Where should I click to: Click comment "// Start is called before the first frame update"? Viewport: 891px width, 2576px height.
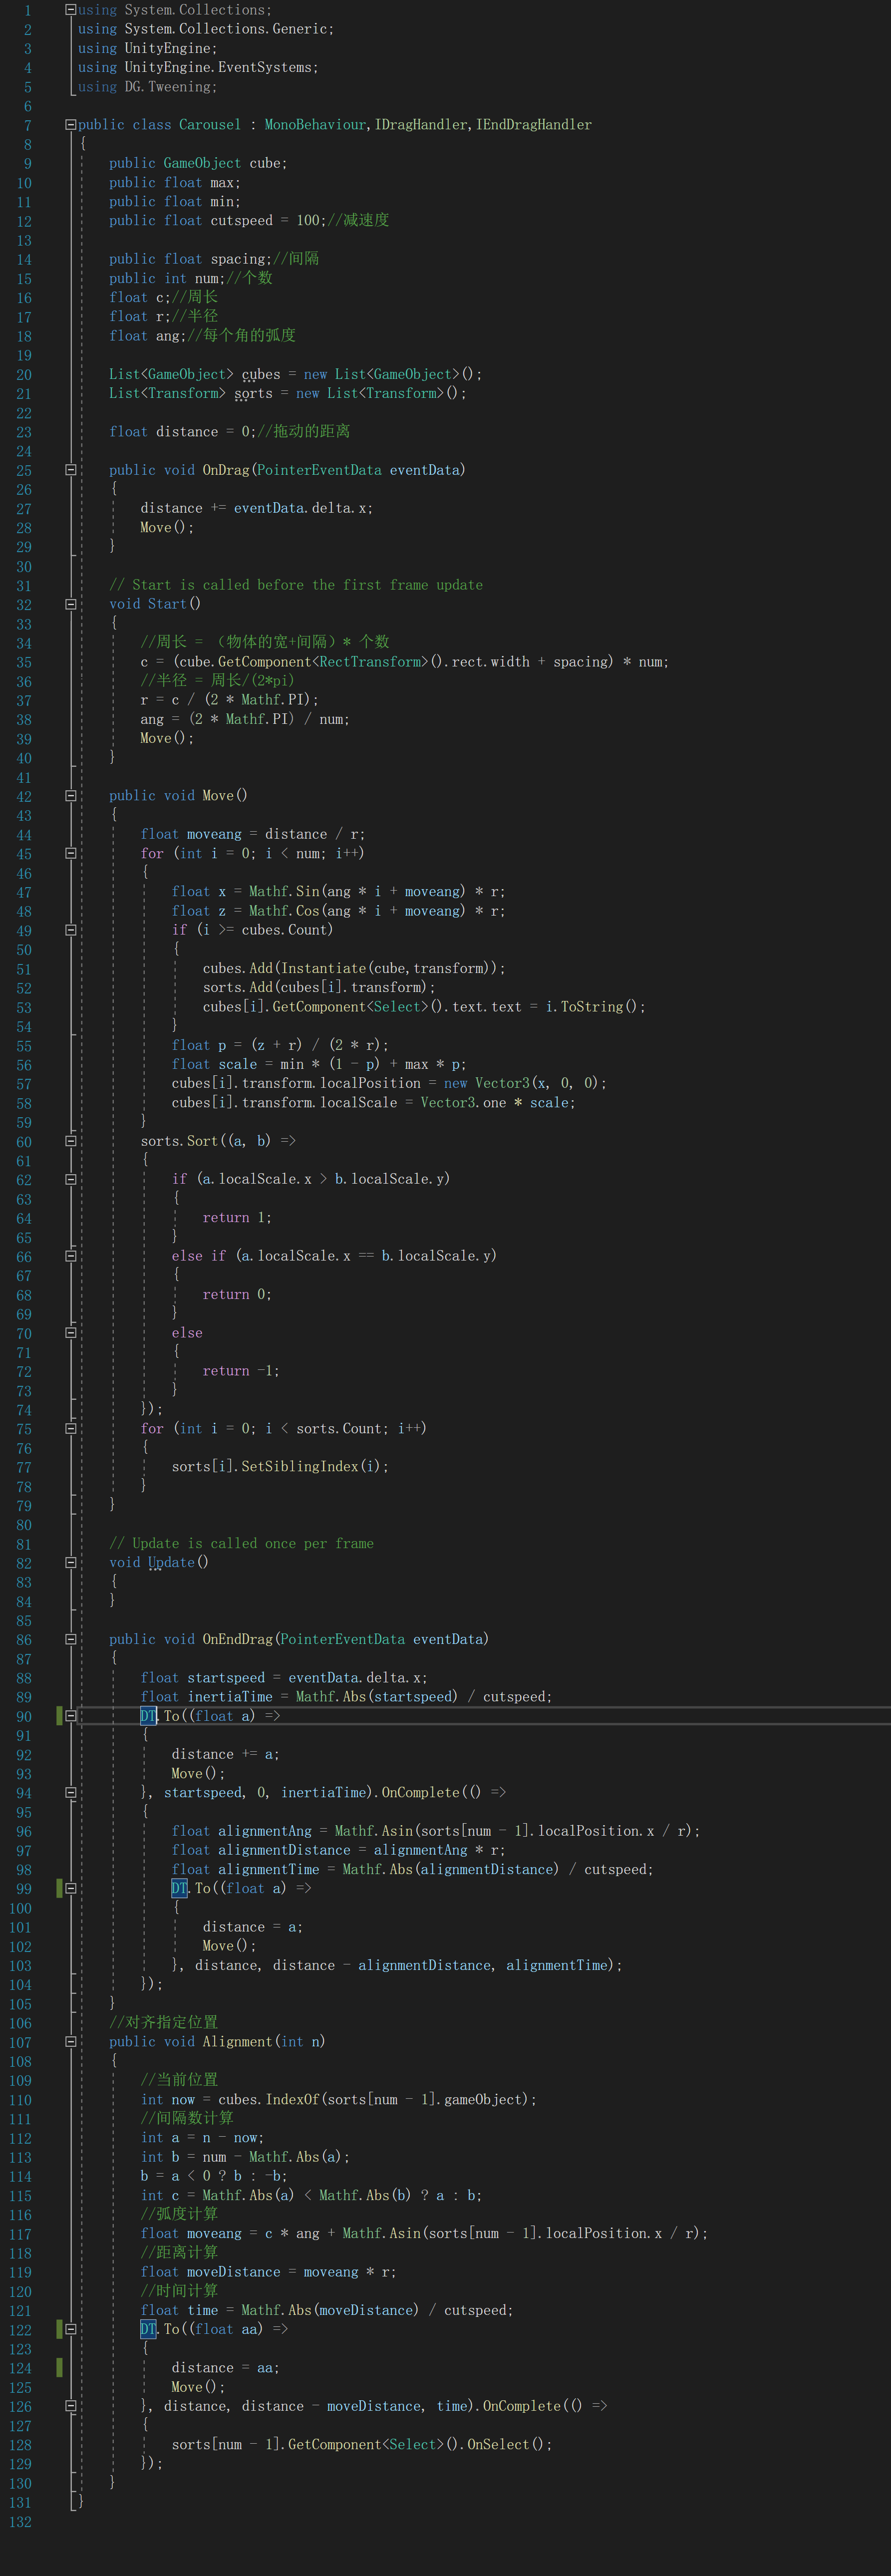point(296,585)
